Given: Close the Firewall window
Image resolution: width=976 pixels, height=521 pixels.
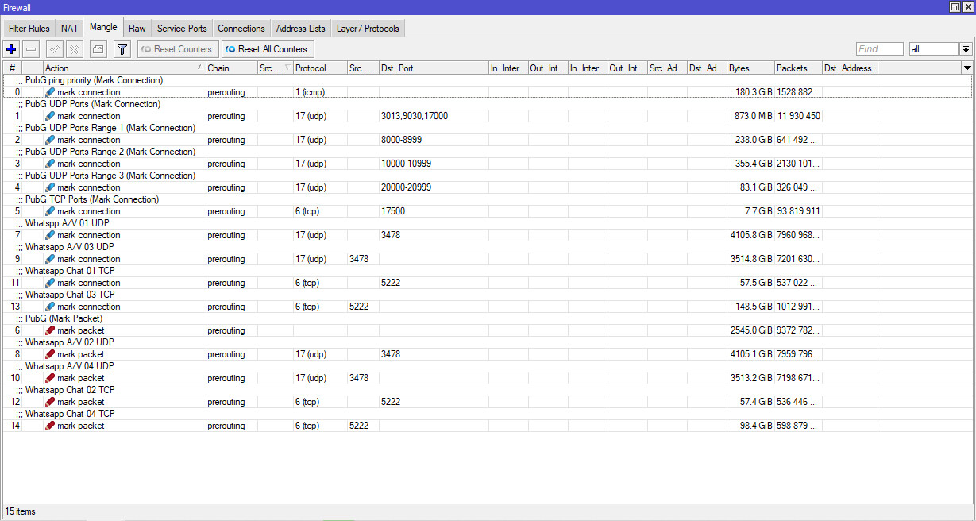Looking at the screenshot, I should pyautogui.click(x=967, y=6).
